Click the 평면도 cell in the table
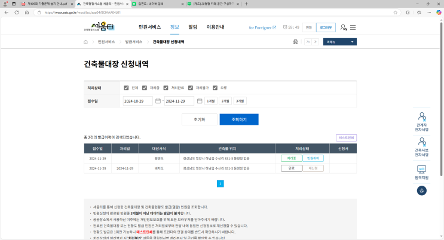The height and width of the screenshot is (240, 444). pyautogui.click(x=159, y=158)
